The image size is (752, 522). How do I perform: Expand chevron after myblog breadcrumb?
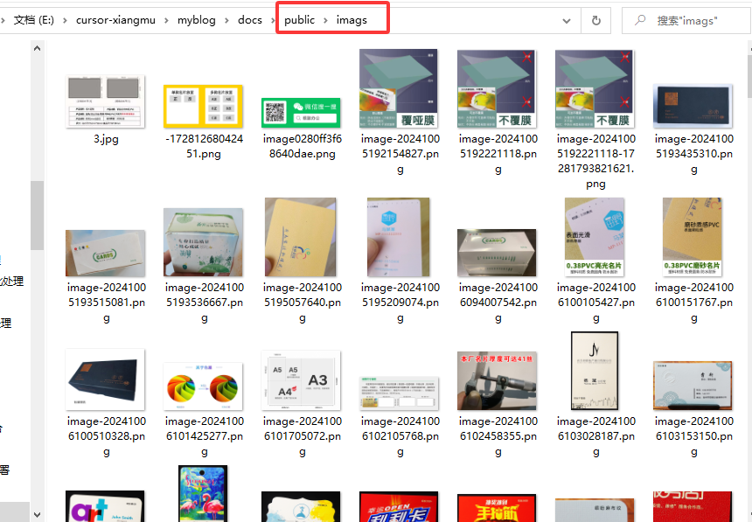point(226,20)
